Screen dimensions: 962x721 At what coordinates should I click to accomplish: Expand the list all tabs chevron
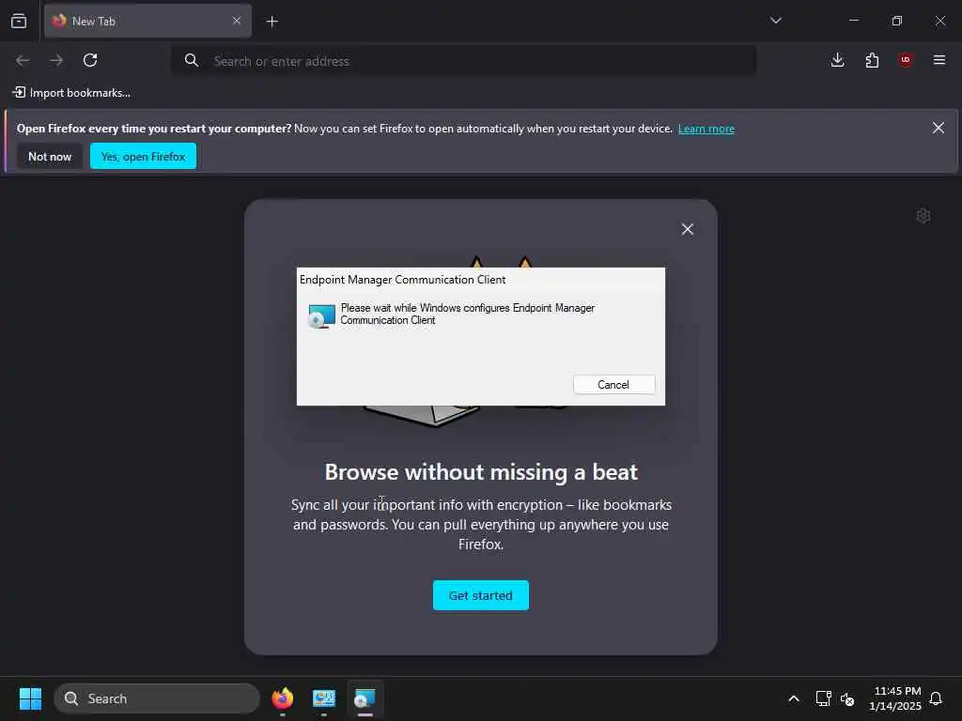pos(775,21)
